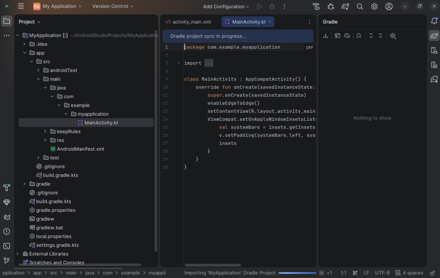The image size is (440, 278).
Task: Open the Logcat tool window
Action: pos(7,217)
